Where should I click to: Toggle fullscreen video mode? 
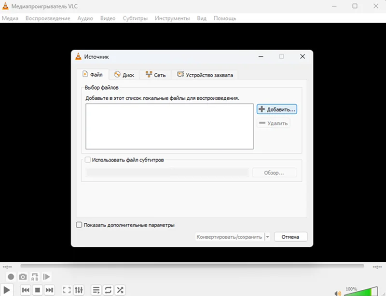pos(67,290)
